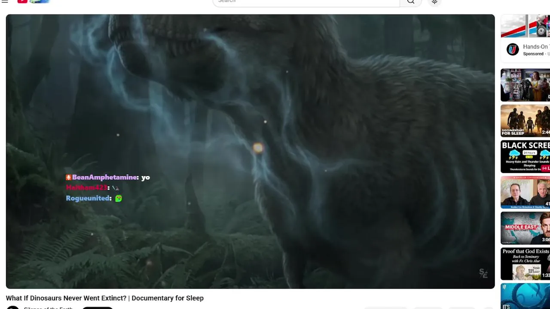Open the 'Hands-On' sponsored ad title

pos(536,46)
